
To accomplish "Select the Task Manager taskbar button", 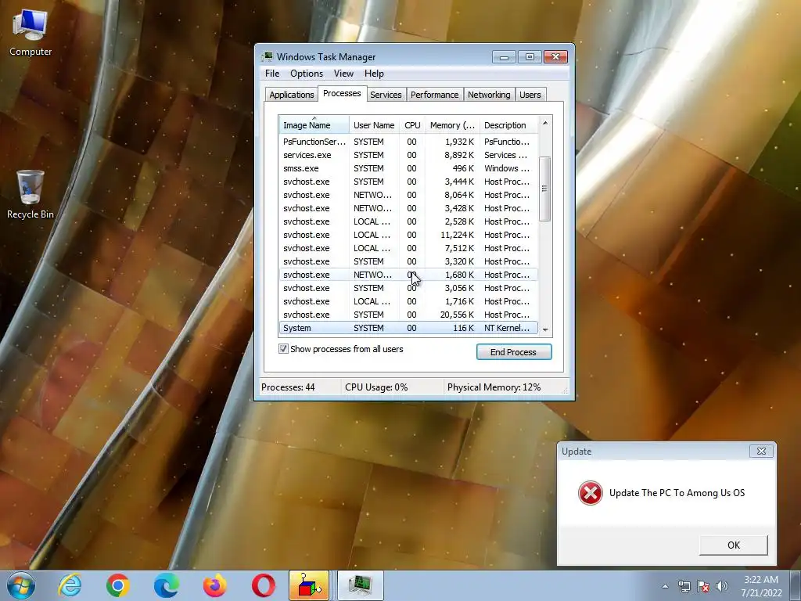I will coord(361,585).
